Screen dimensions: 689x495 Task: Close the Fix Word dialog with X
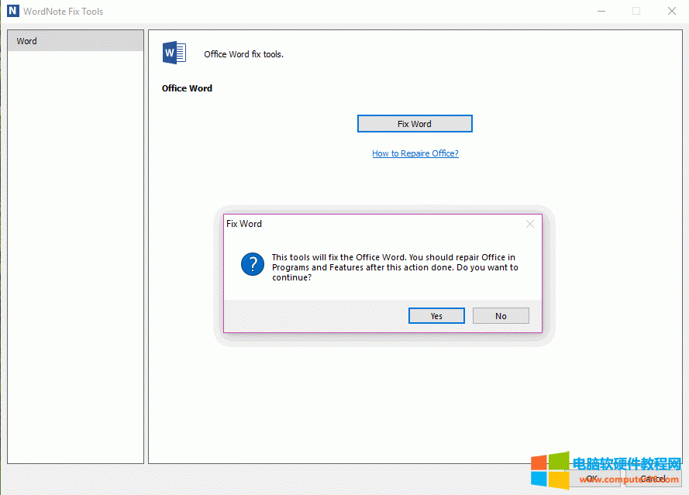pyautogui.click(x=530, y=224)
